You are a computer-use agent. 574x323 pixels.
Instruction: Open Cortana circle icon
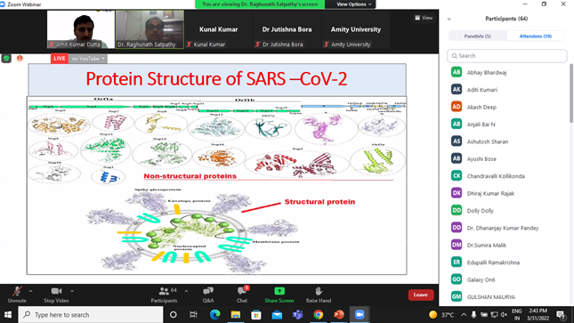pos(174,315)
